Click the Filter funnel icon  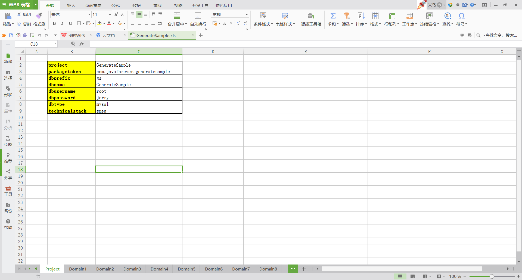(347, 15)
